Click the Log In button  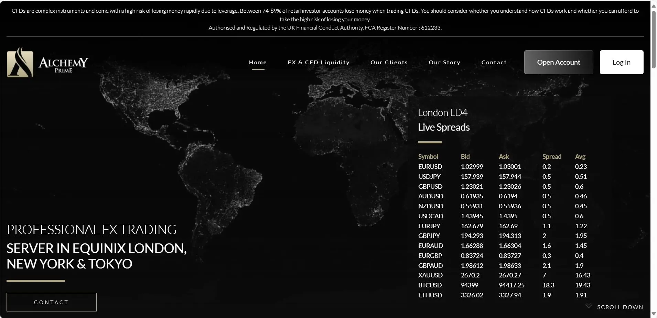(x=622, y=62)
